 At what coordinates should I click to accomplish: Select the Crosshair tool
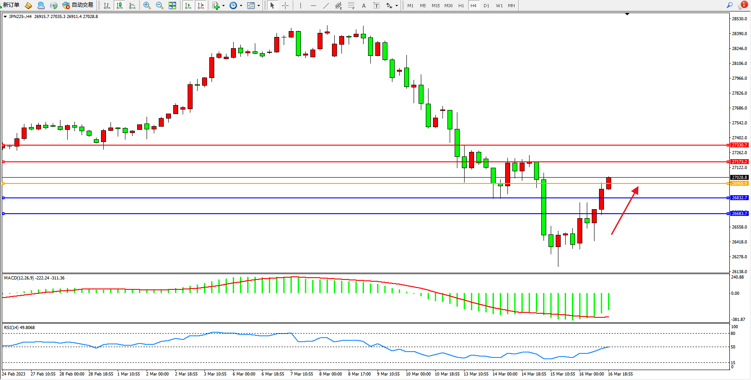pos(285,5)
